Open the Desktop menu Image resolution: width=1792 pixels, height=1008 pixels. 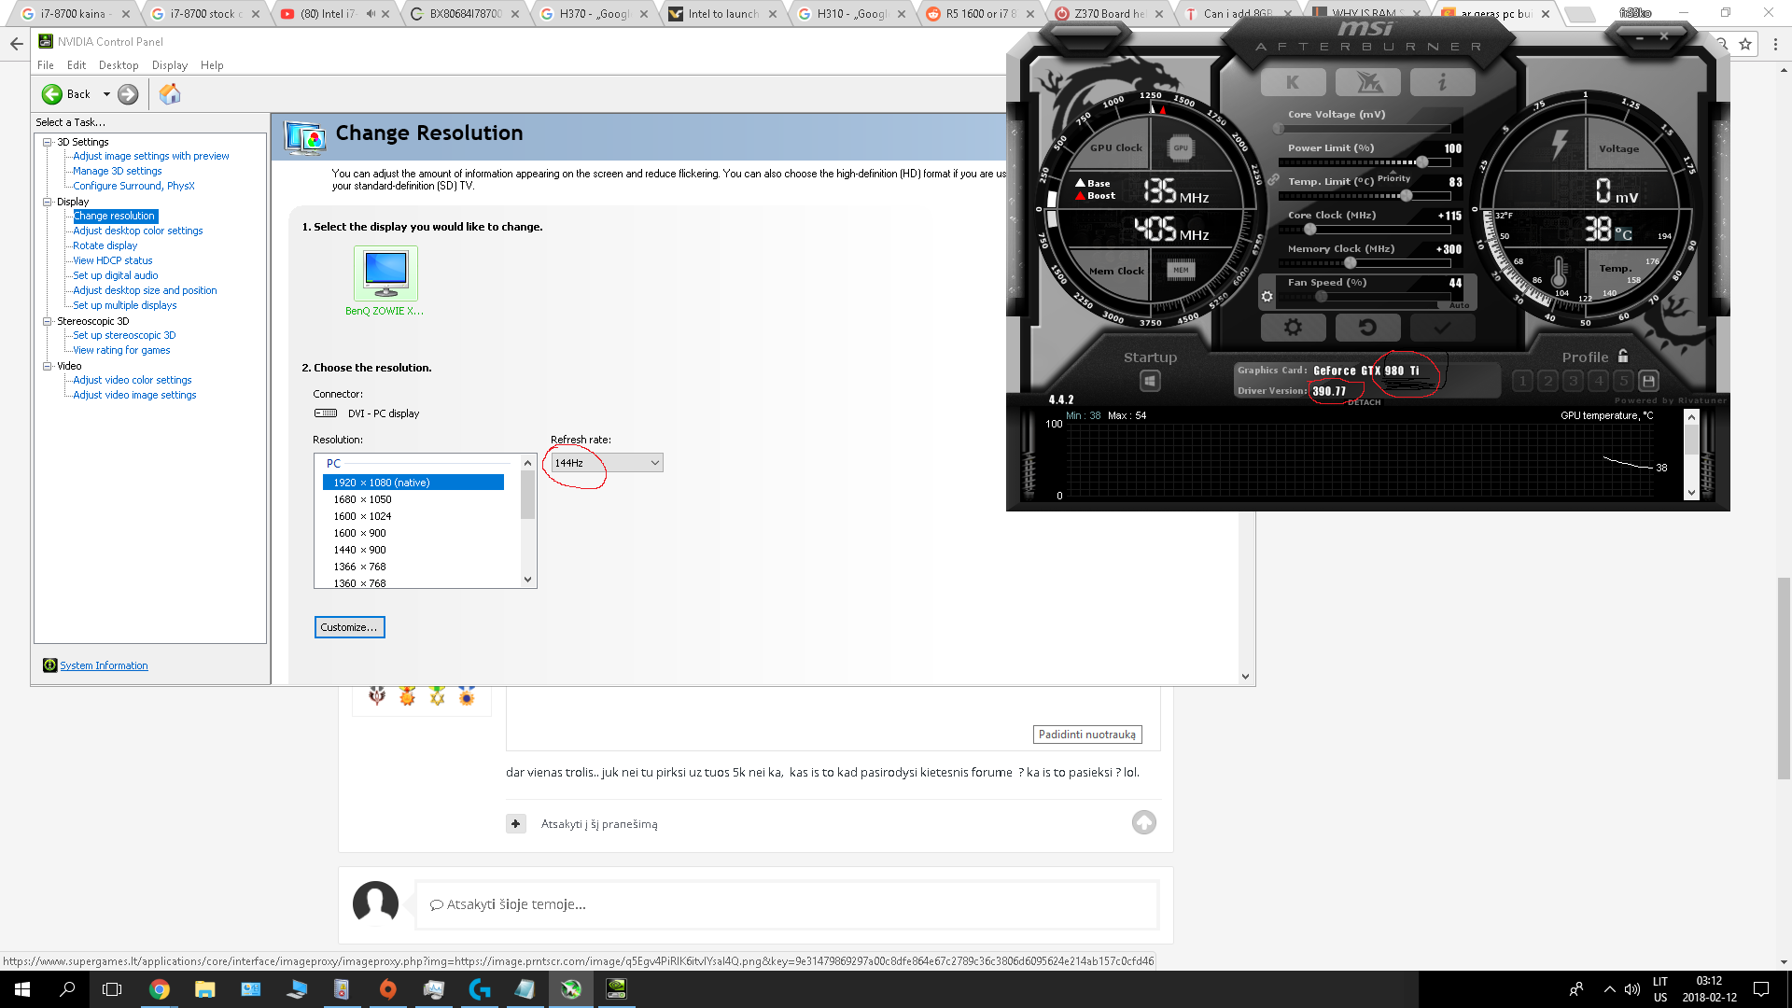click(119, 65)
